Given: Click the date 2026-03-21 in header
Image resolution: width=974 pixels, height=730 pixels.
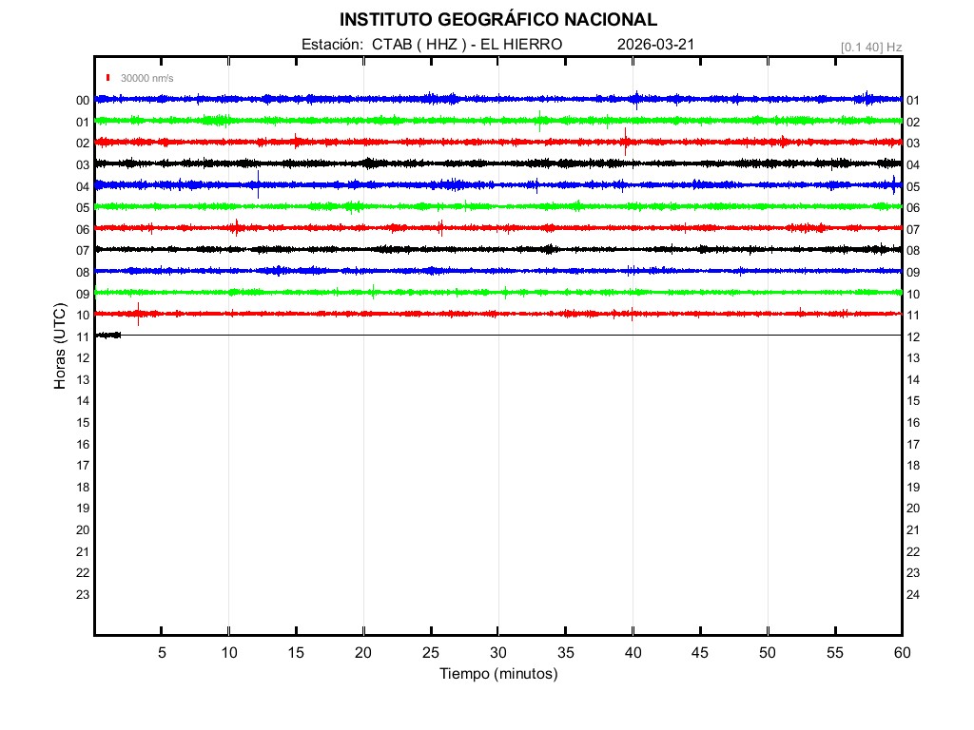Looking at the screenshot, I should pyautogui.click(x=655, y=45).
